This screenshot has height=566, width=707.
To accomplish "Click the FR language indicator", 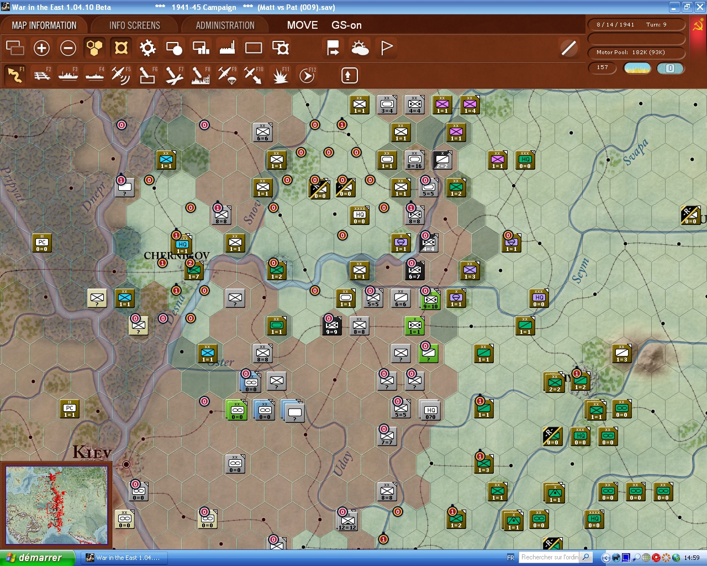I will click(511, 558).
